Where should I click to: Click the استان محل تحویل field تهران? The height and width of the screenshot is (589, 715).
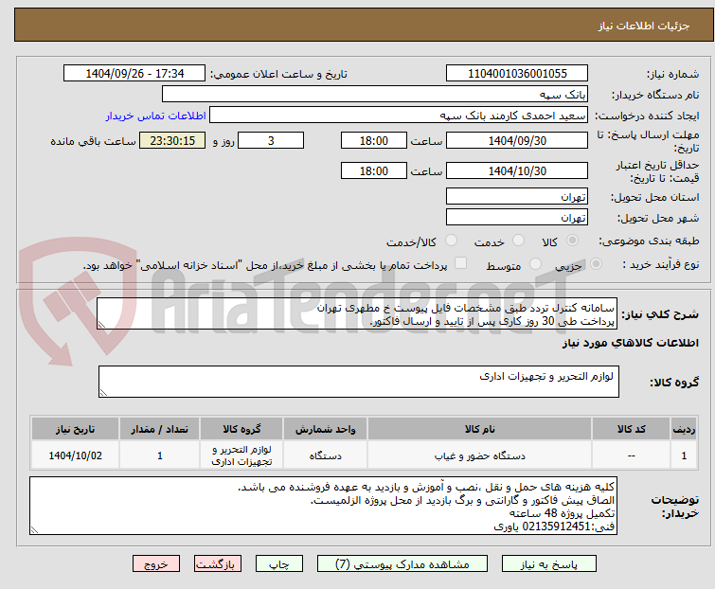click(517, 196)
